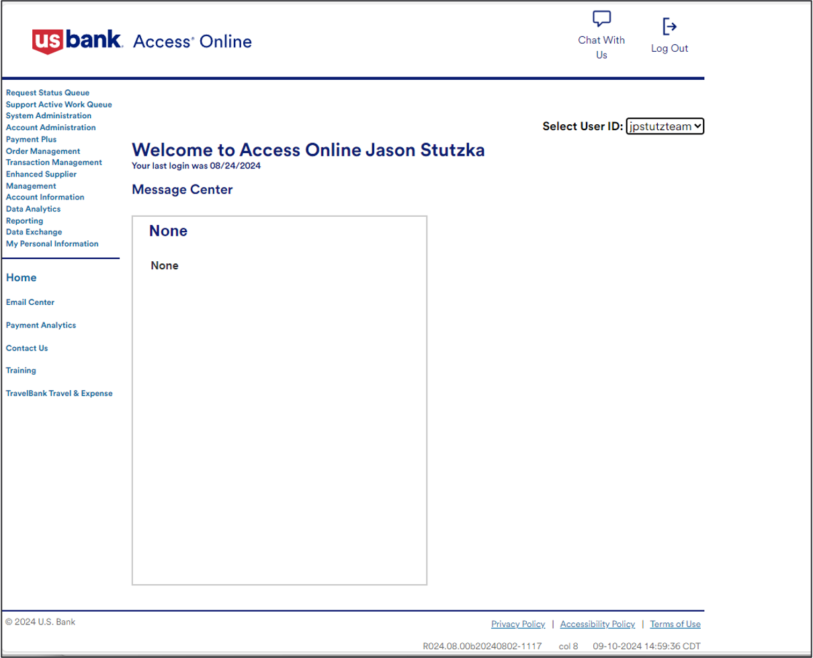
Task: Select Data Analytics in sidebar
Action: (x=34, y=209)
